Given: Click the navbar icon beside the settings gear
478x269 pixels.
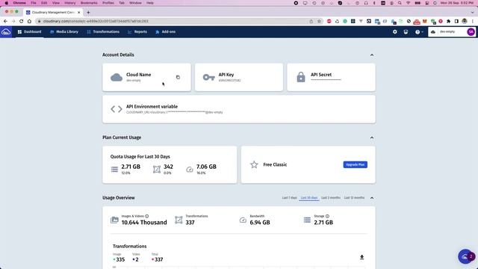Looking at the screenshot, I should [x=406, y=31].
